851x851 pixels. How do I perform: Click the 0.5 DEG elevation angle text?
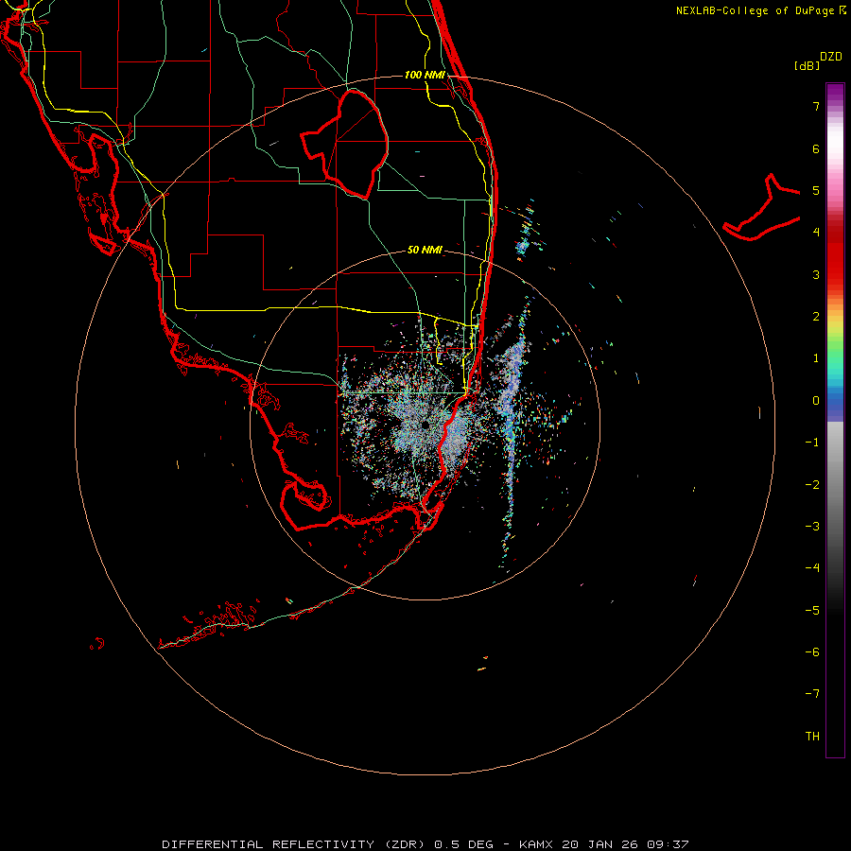pyautogui.click(x=463, y=844)
